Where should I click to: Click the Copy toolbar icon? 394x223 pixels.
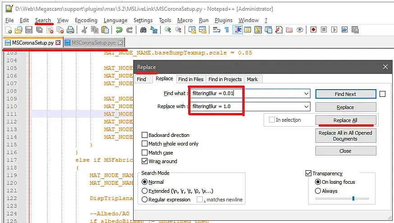click(x=95, y=30)
